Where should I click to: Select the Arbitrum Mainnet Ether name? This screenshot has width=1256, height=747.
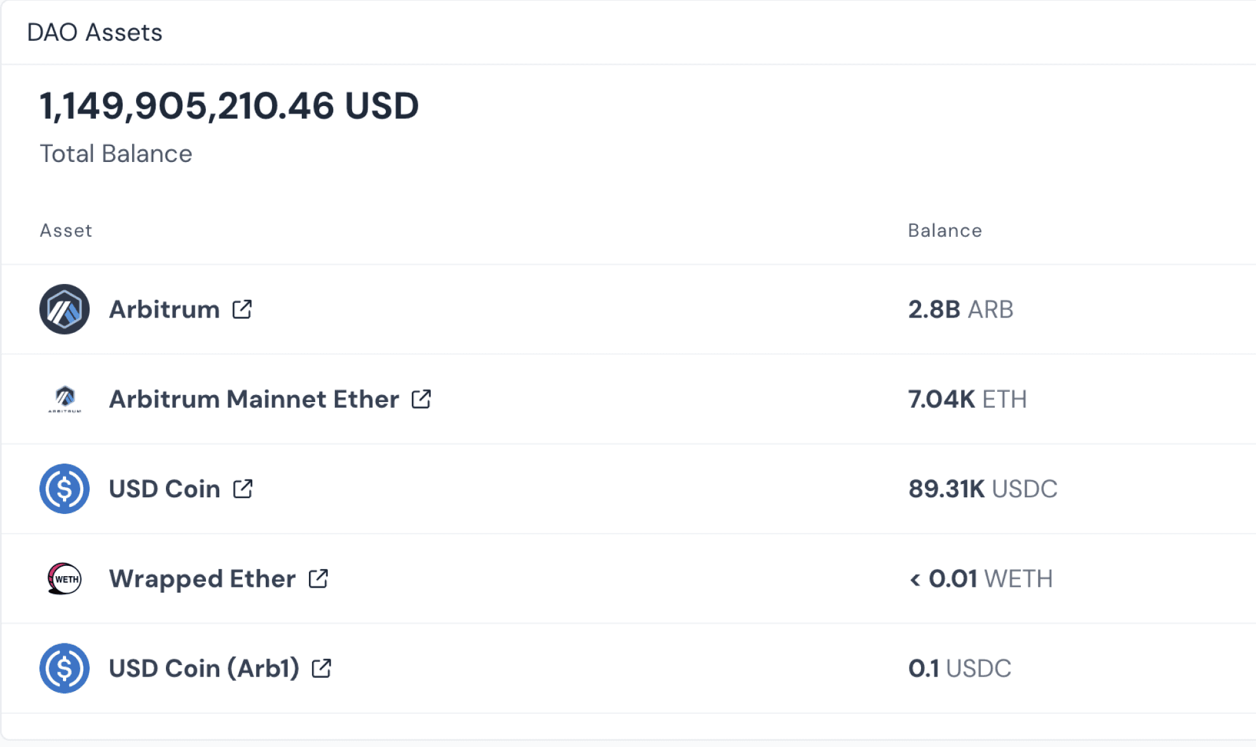point(254,399)
